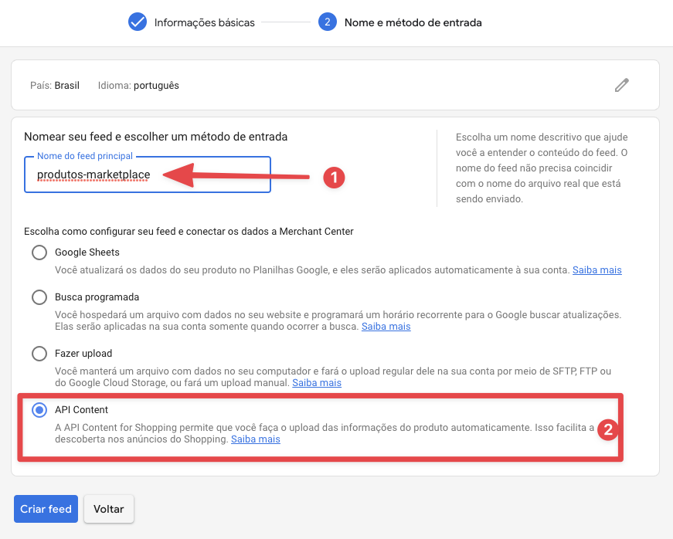Click the País: Brasil text
Image resolution: width=673 pixels, height=539 pixels.
(x=54, y=86)
